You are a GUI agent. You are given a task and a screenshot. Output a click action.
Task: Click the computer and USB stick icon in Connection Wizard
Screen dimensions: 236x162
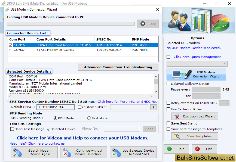click(x=182, y=74)
